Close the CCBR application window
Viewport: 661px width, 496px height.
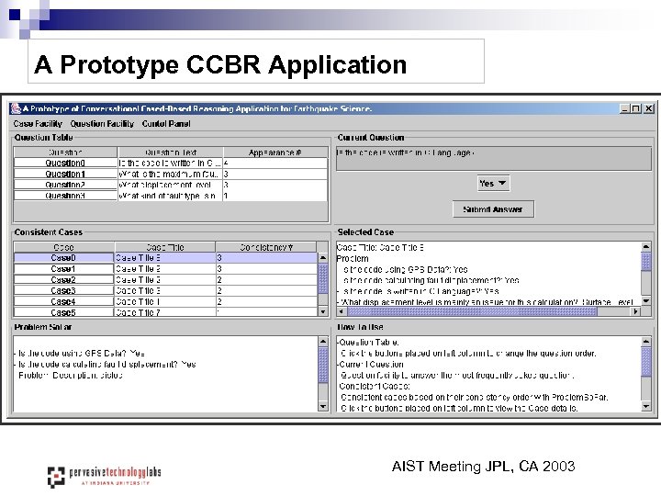pos(649,108)
